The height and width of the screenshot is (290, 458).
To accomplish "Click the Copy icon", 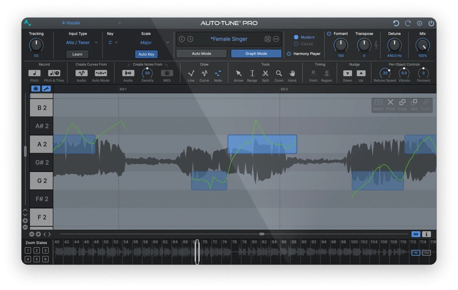I will 402,102.
